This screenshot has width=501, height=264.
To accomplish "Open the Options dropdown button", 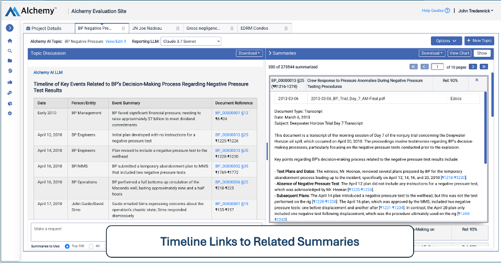I will pos(446,41).
